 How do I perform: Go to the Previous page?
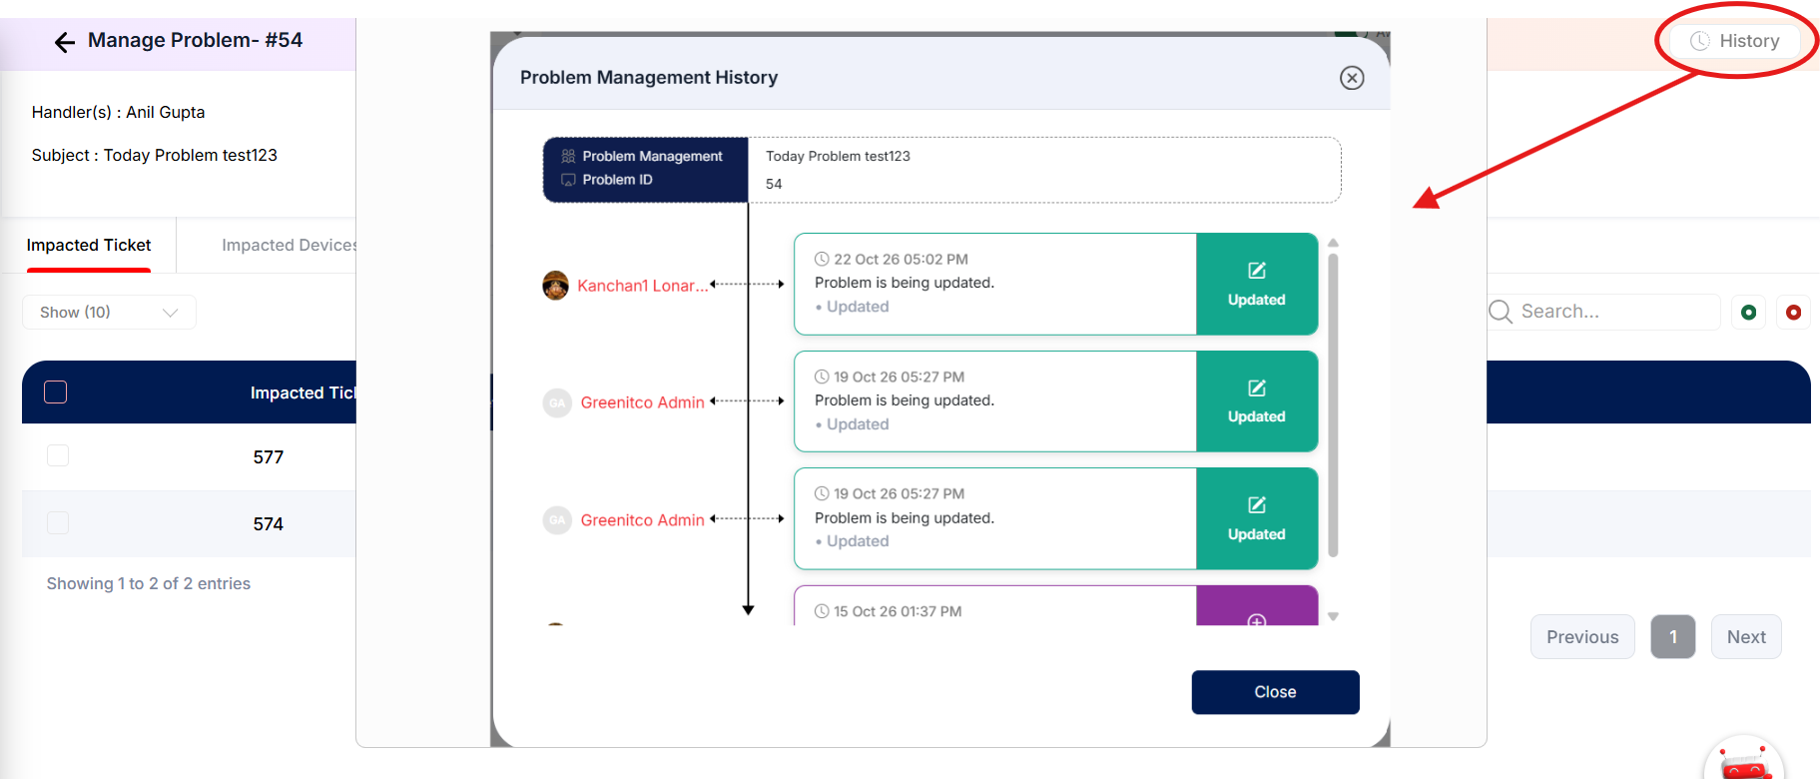tap(1582, 637)
